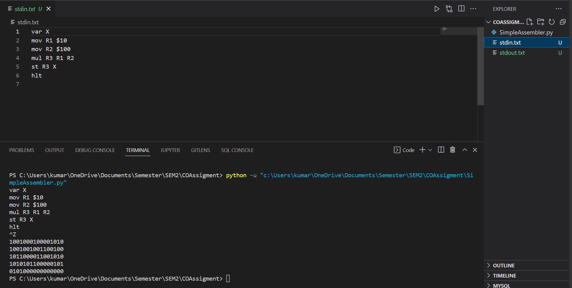The image size is (572, 288).
Task: Open changes with the Git compare icon
Action: pyautogui.click(x=449, y=9)
